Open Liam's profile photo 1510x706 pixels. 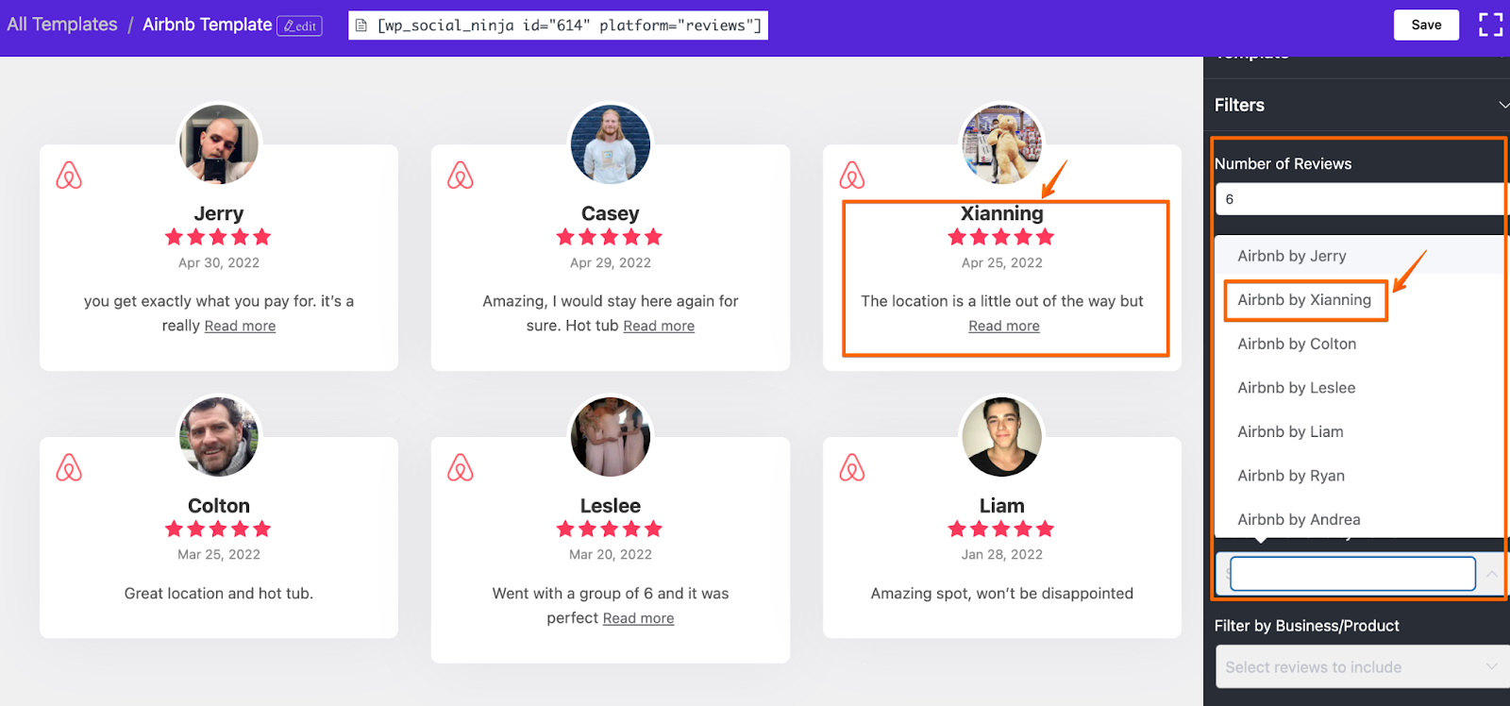1002,436
